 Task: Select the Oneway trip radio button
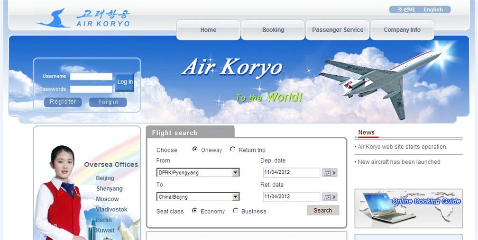tap(195, 149)
